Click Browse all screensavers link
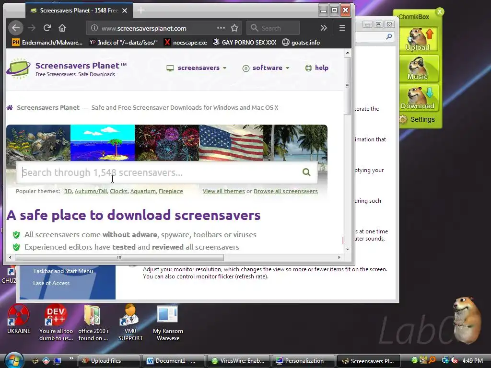491x368 pixels. 286,191
